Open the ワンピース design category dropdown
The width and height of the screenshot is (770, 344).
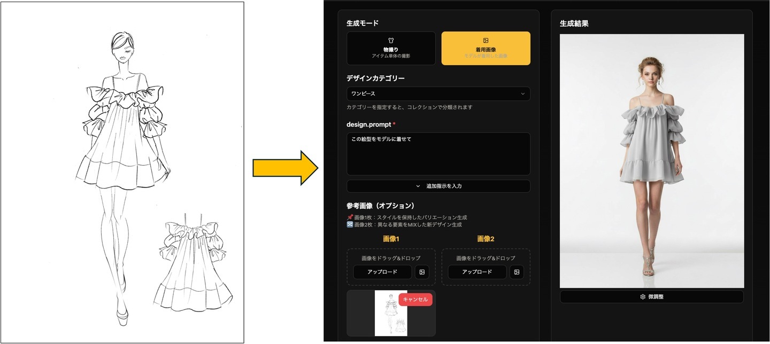[x=438, y=93]
